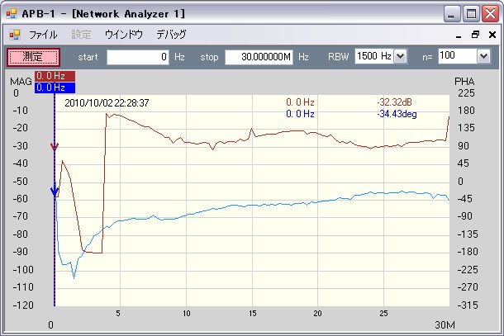Image resolution: width=504 pixels, height=336 pixels.
Task: Click the APB-1 application icon in title bar
Action: [12, 13]
